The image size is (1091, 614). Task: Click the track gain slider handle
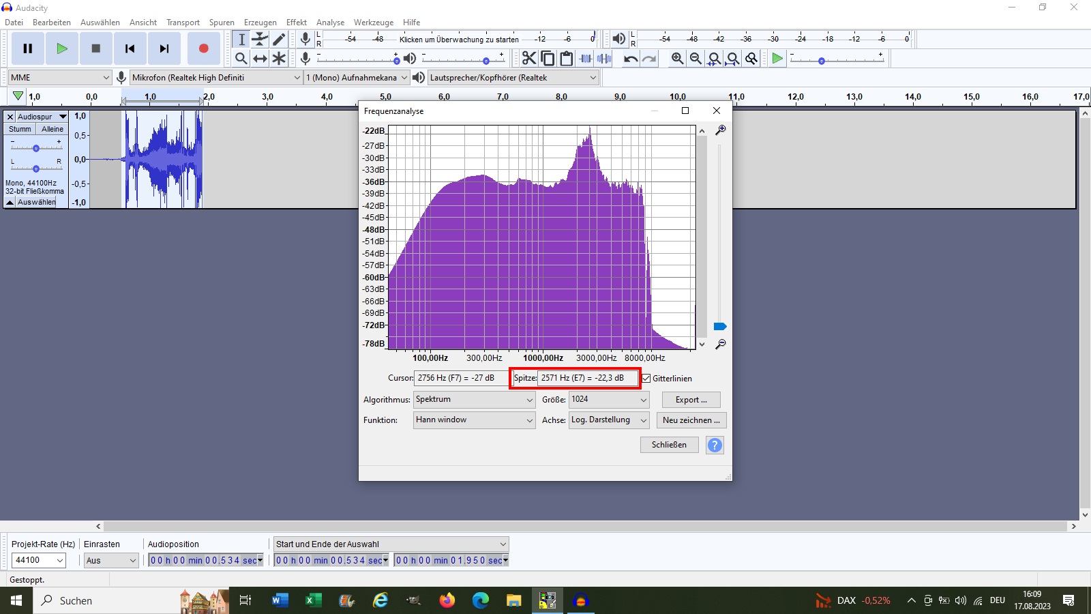[36, 148]
